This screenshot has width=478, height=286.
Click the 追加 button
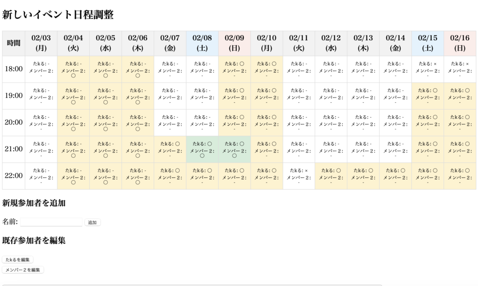92,223
